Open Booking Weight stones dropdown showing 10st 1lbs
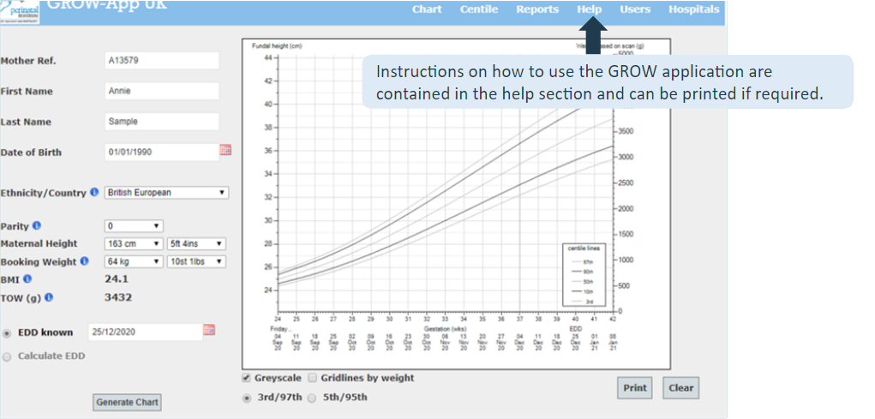Viewport: 875px width, 419px height. [x=196, y=261]
